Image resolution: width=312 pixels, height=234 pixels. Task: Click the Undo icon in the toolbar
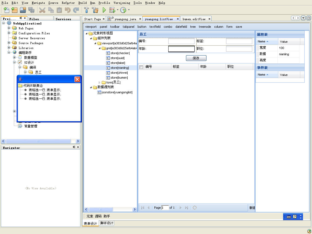(x=67, y=10)
